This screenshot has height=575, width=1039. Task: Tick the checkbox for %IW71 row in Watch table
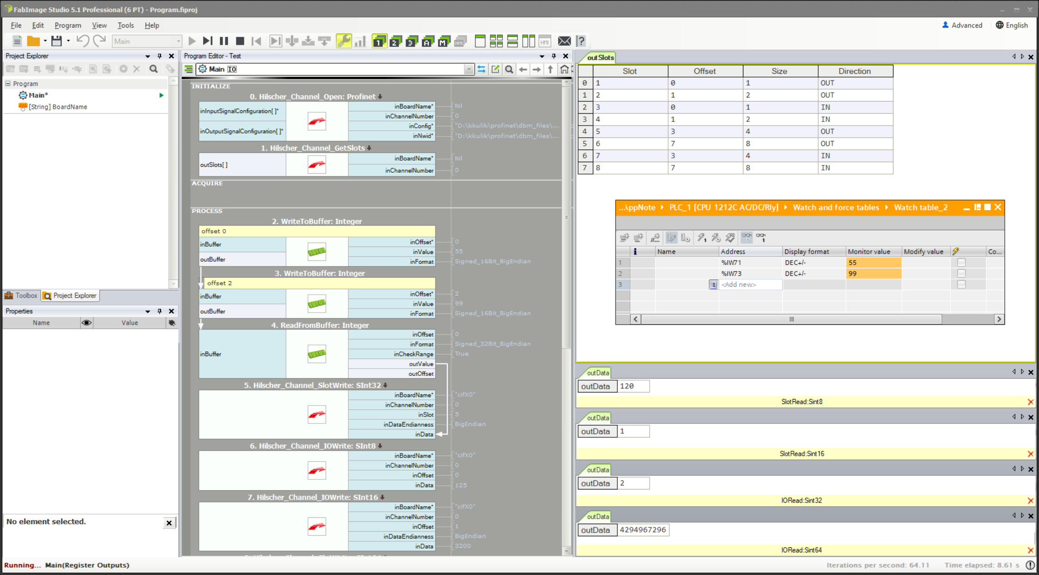[x=961, y=262]
